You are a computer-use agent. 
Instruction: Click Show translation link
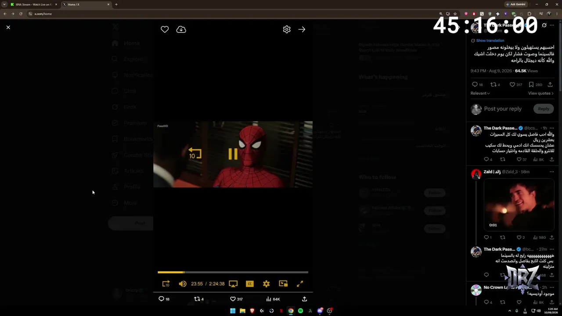click(x=490, y=40)
